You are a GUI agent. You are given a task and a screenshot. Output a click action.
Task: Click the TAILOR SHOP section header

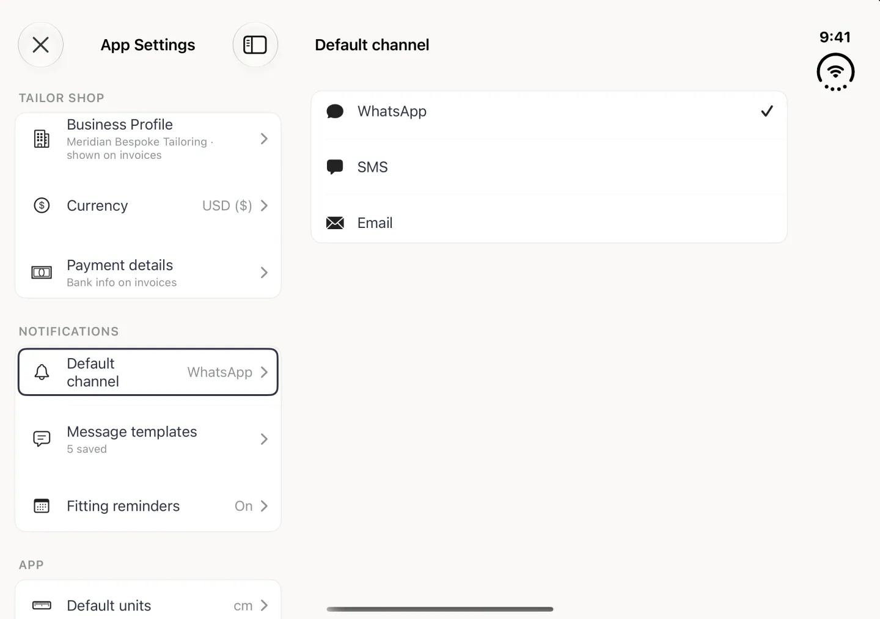coord(62,98)
